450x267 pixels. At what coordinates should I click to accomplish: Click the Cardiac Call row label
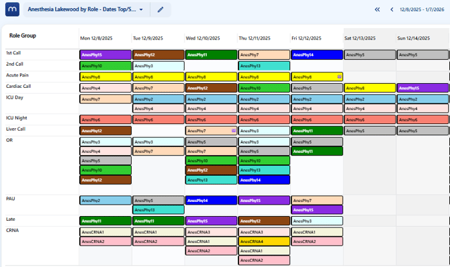click(18, 87)
